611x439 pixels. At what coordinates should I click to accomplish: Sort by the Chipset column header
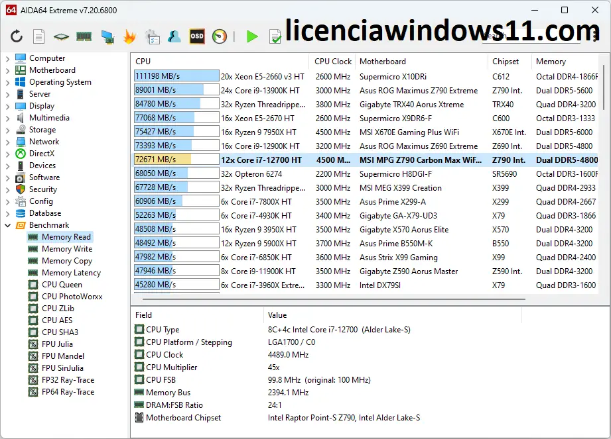(x=509, y=62)
